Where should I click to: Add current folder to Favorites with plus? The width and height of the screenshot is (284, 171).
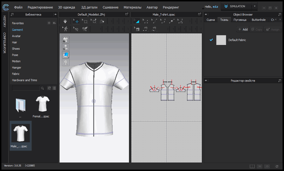(49, 23)
